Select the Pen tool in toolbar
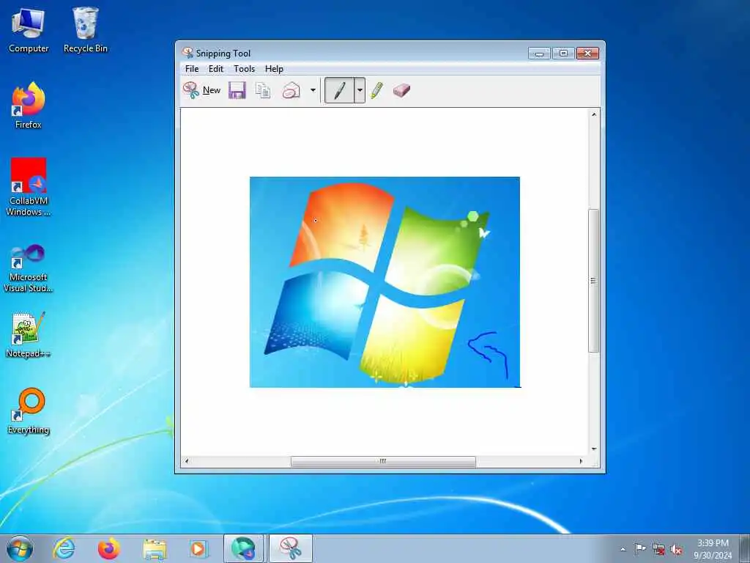This screenshot has width=750, height=563. (x=339, y=90)
